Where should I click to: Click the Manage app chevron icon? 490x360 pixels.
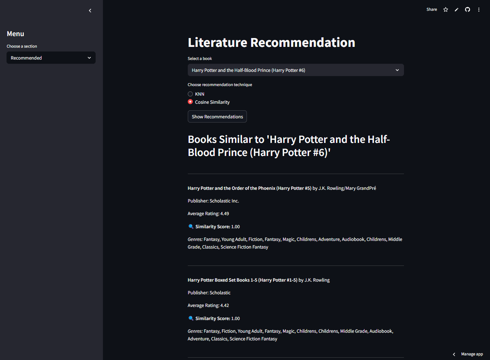454,354
